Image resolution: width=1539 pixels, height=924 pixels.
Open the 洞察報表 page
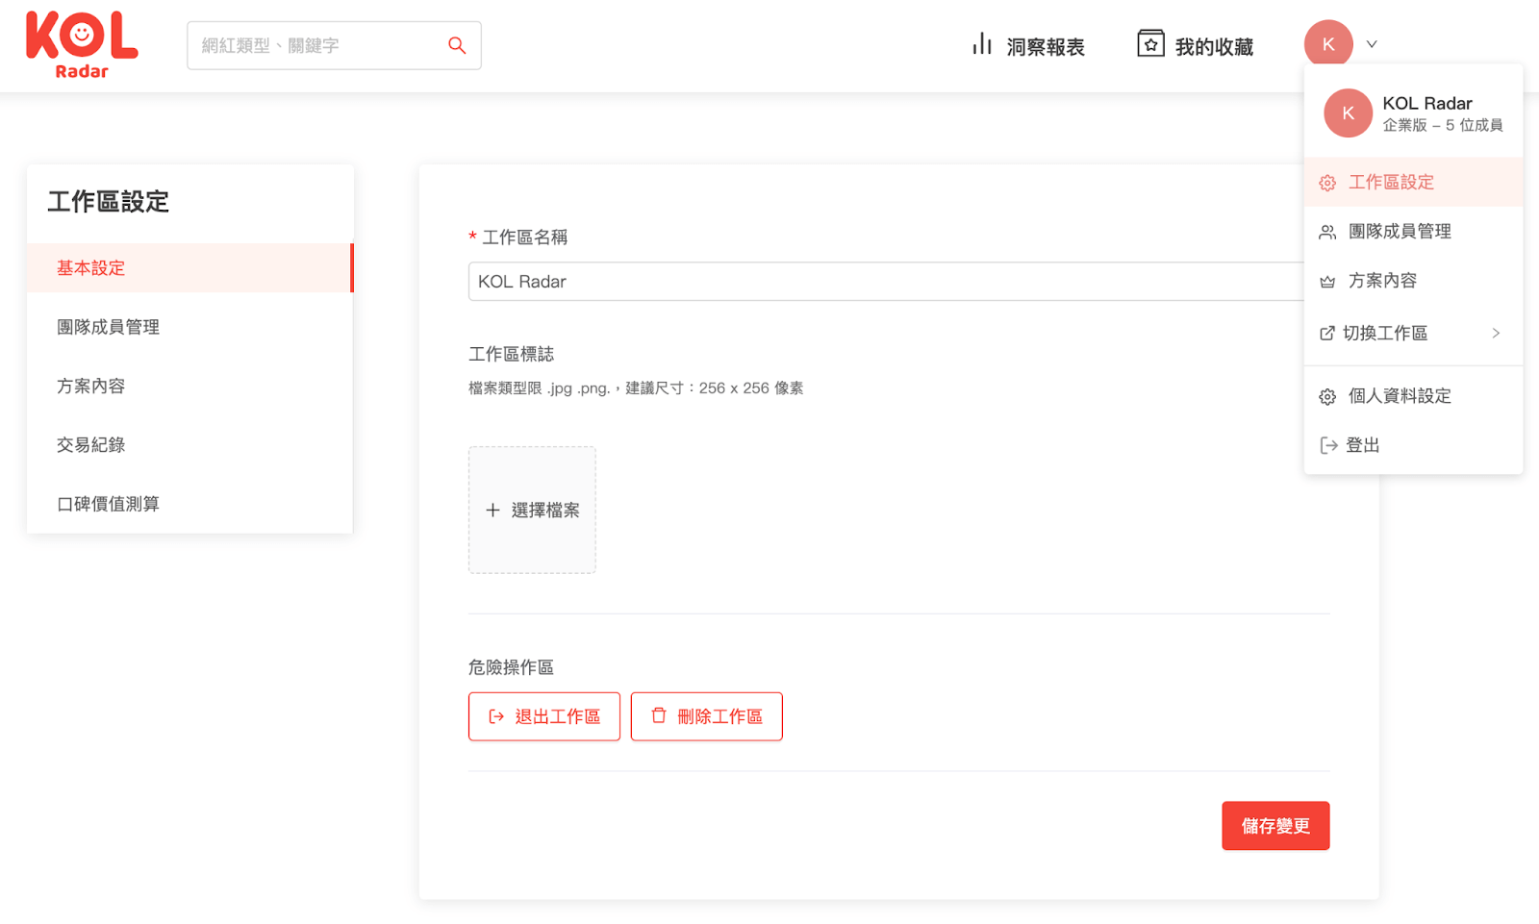pos(1028,45)
